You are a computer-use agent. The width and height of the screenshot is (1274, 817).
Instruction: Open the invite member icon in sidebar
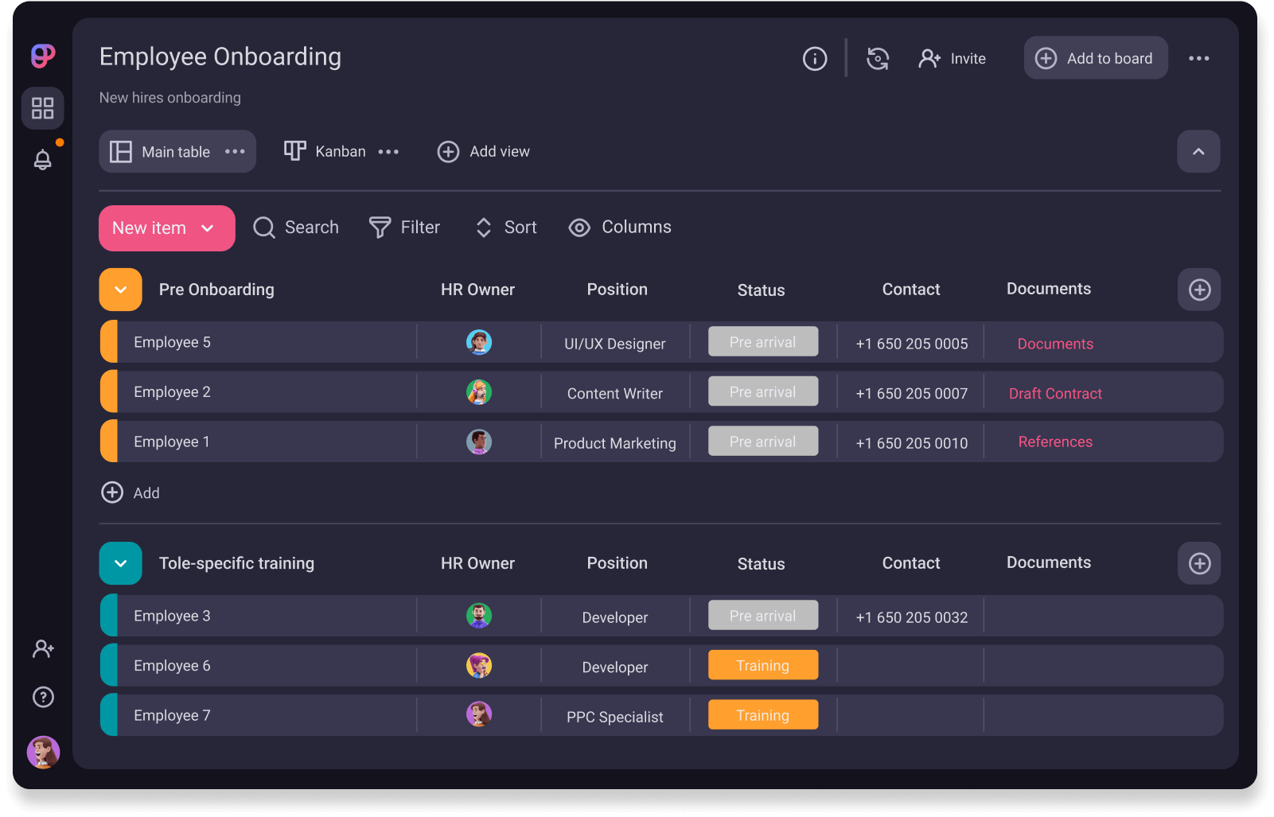pyautogui.click(x=43, y=648)
